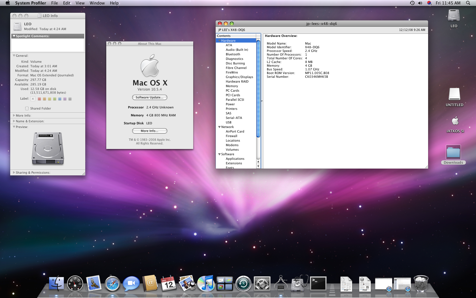Image resolution: width=476 pixels, height=298 pixels.
Task: Clear label with the X button
Action: click(33, 99)
